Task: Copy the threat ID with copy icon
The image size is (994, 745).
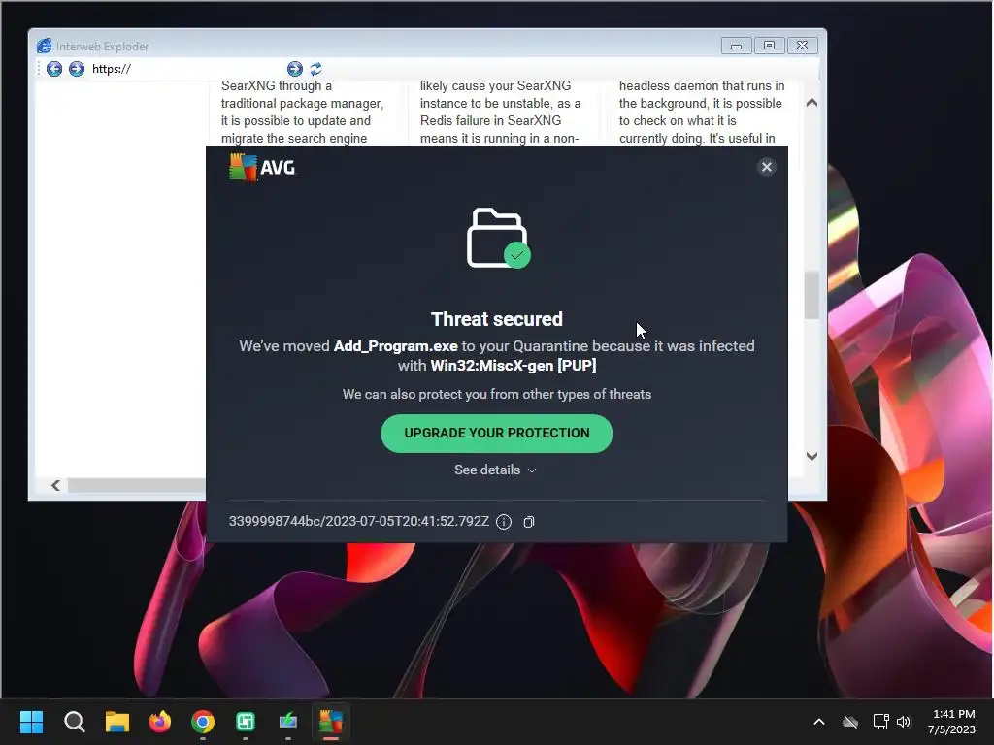Action: coord(529,521)
